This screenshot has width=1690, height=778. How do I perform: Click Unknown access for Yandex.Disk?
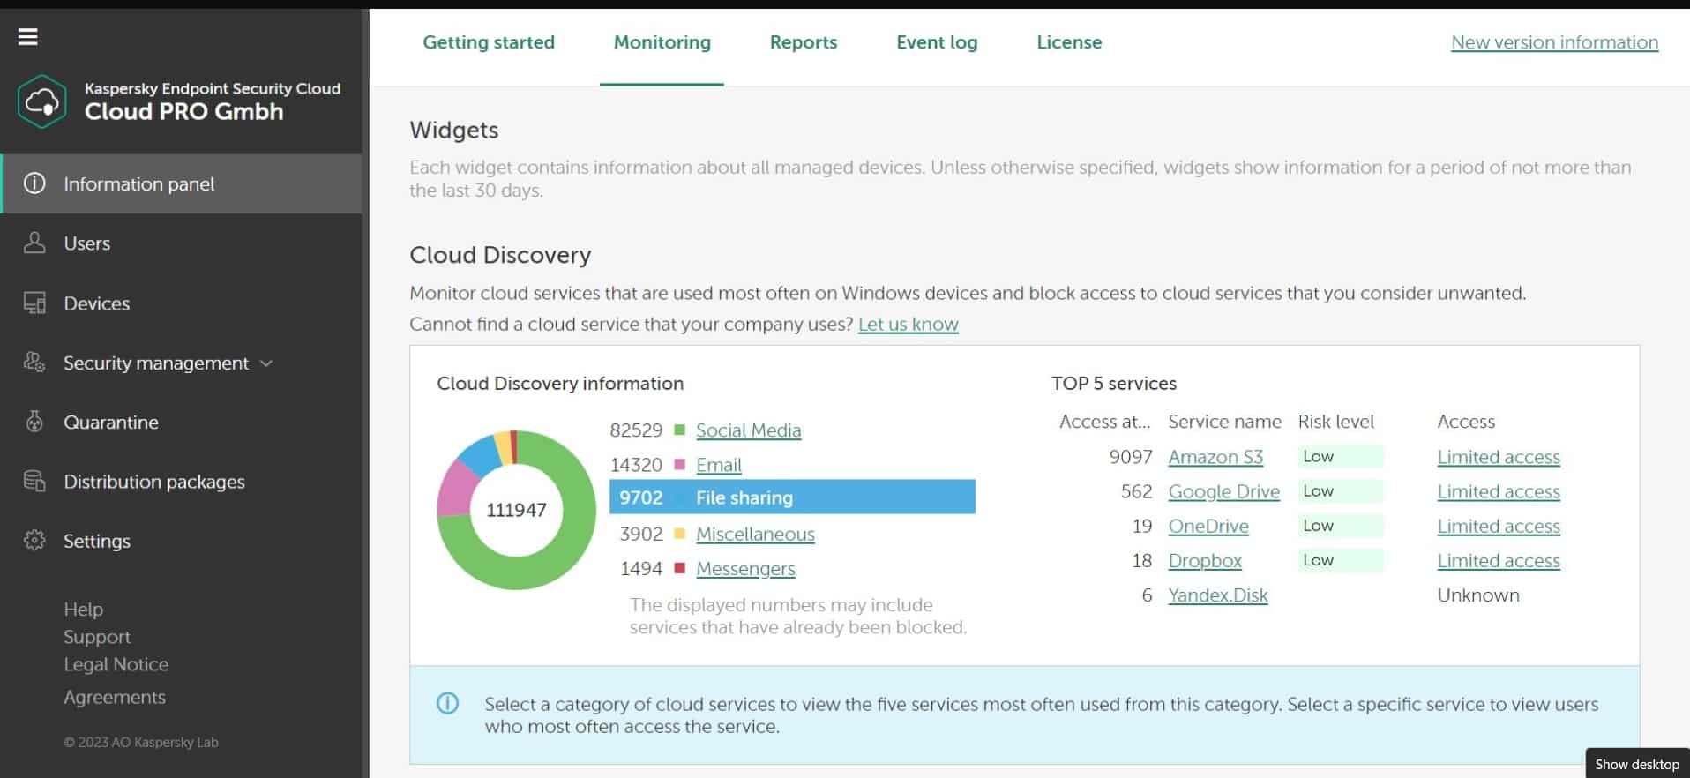coord(1478,595)
